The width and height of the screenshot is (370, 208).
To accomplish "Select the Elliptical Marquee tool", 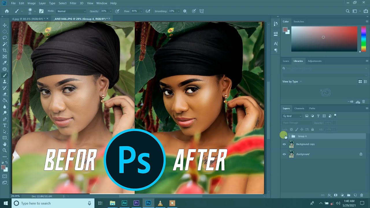I will coord(5,31).
